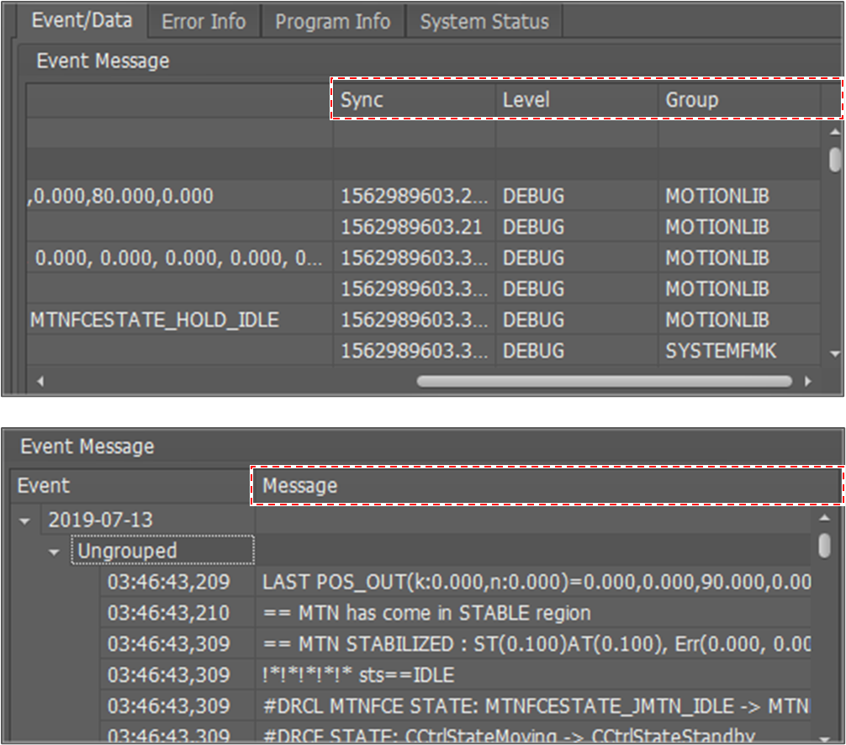
Task: Select the Ungrouped tree item
Action: (128, 552)
